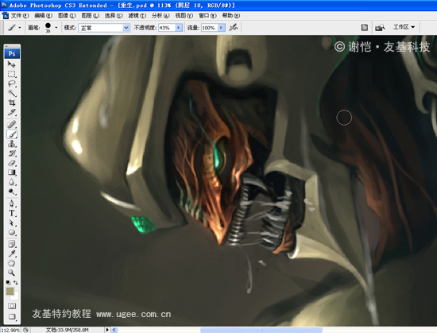Select the Path Selection tool
Viewport: 437px width, 333px height.
click(x=12, y=223)
